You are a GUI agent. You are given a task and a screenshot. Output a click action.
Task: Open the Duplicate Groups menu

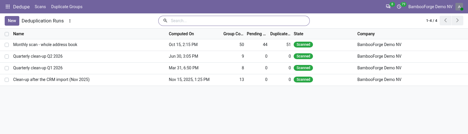(67, 7)
